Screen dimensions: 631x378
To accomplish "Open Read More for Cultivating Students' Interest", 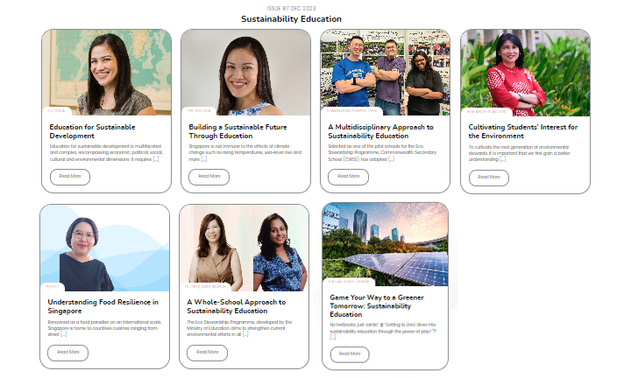I will coord(488,177).
